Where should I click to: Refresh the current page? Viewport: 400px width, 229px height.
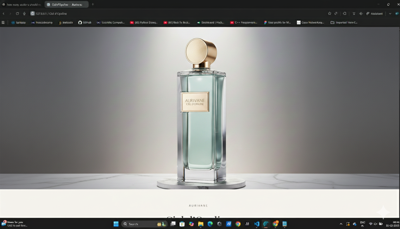coord(17,13)
